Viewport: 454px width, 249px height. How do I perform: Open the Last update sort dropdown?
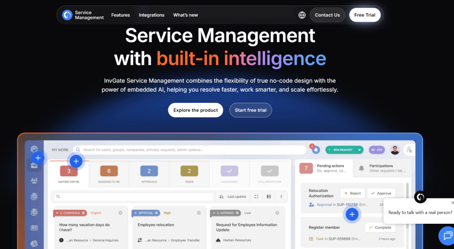pos(232,197)
